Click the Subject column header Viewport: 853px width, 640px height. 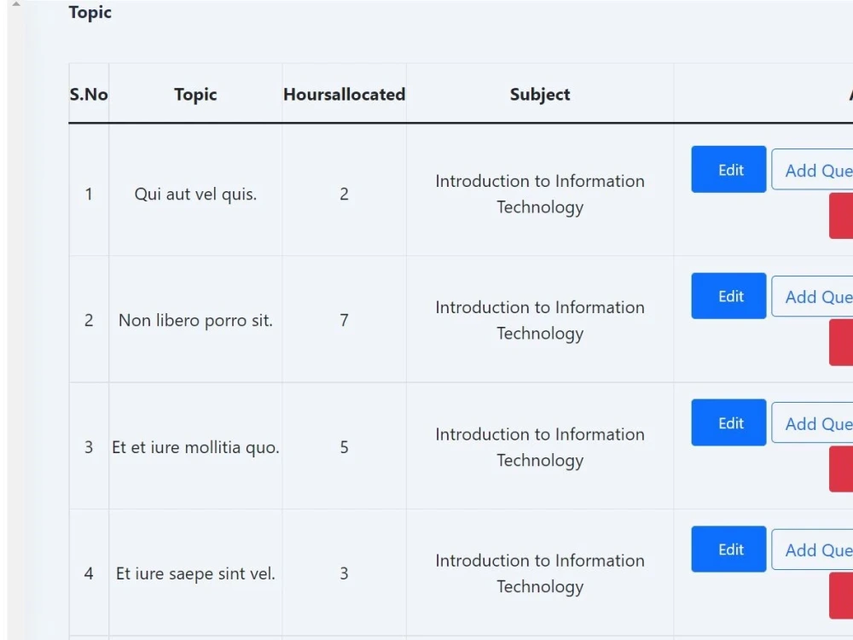point(539,94)
